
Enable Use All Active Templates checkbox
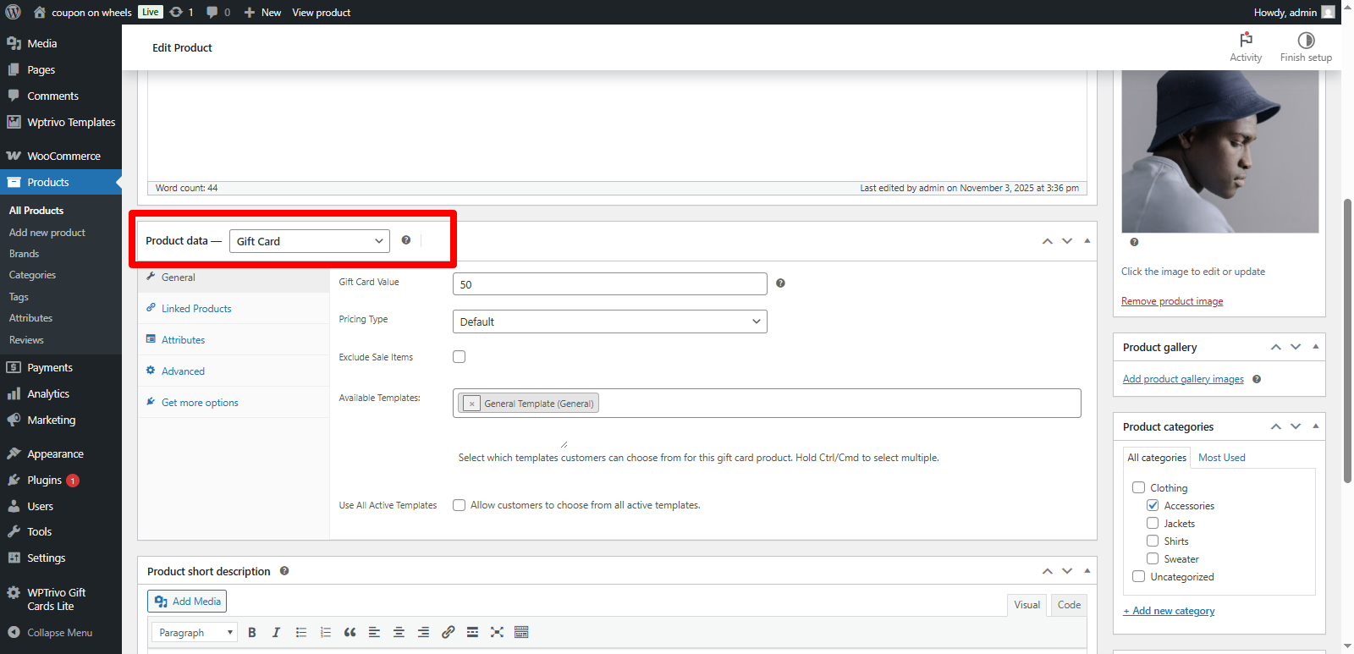(459, 505)
